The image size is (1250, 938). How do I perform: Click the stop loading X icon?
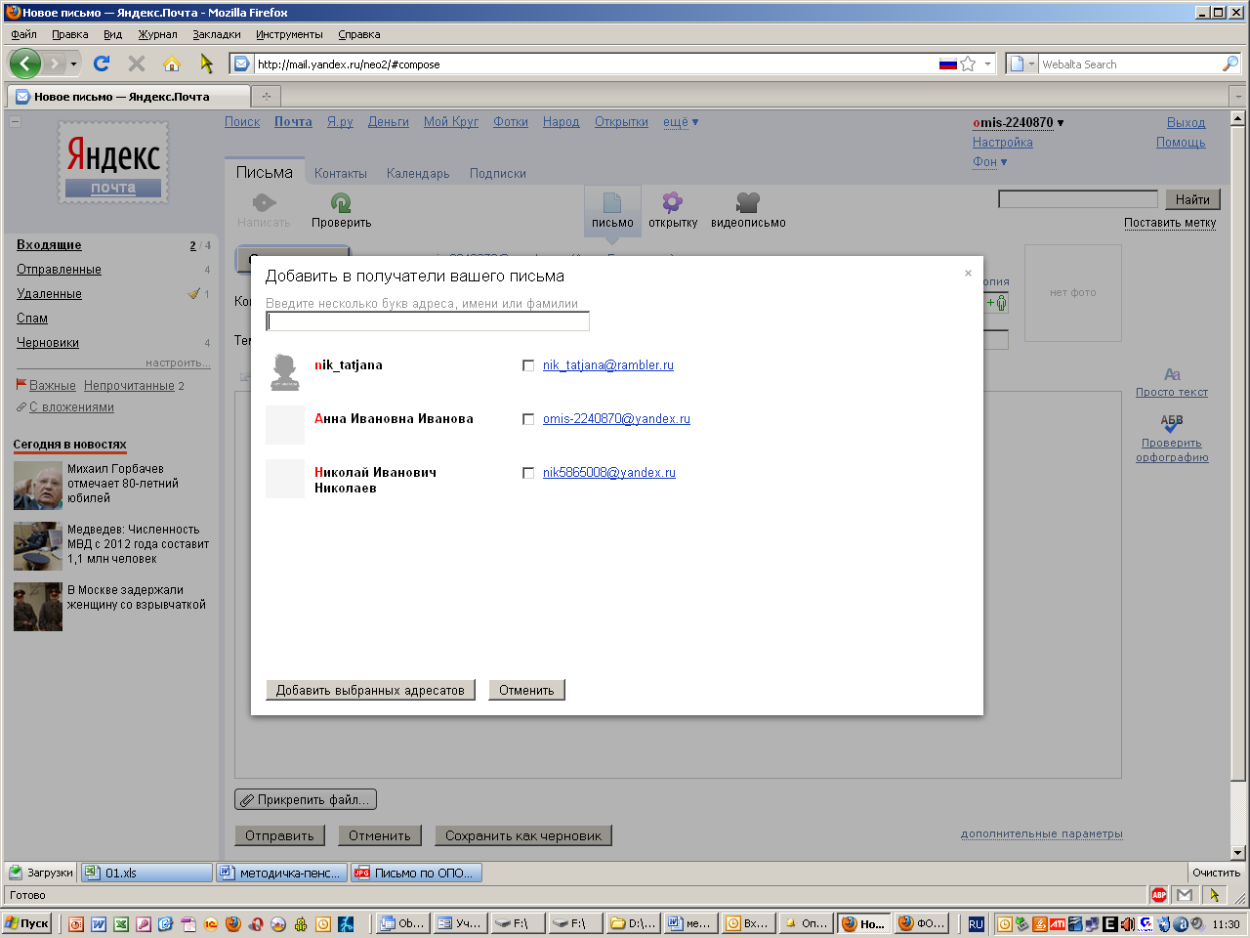pyautogui.click(x=137, y=64)
